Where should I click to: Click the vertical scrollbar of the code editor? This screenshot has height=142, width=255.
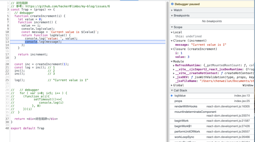click(x=168, y=71)
